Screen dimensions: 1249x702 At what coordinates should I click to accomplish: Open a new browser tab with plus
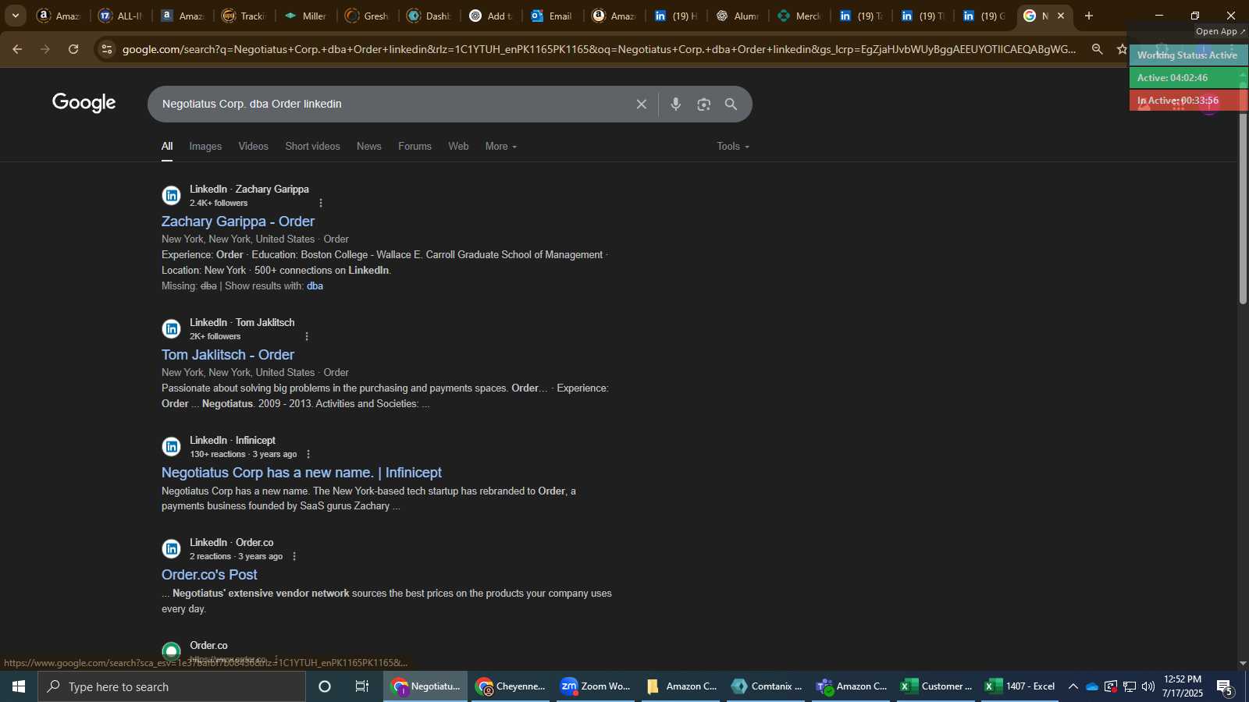pos(1089,16)
